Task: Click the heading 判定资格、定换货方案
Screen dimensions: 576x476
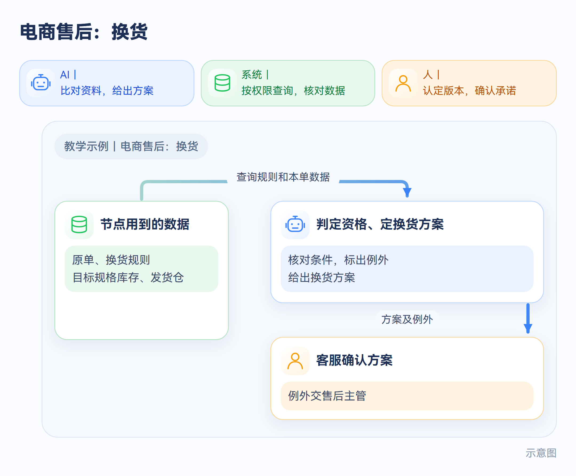Action: point(380,224)
